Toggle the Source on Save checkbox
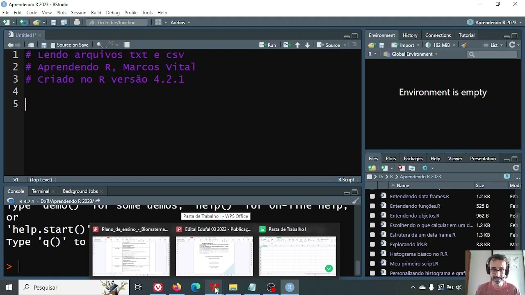Viewport: 525px width, 295px height. click(x=53, y=45)
